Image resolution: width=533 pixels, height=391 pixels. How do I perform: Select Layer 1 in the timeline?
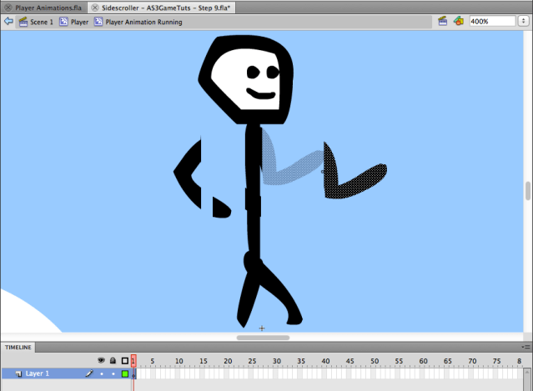(x=38, y=373)
